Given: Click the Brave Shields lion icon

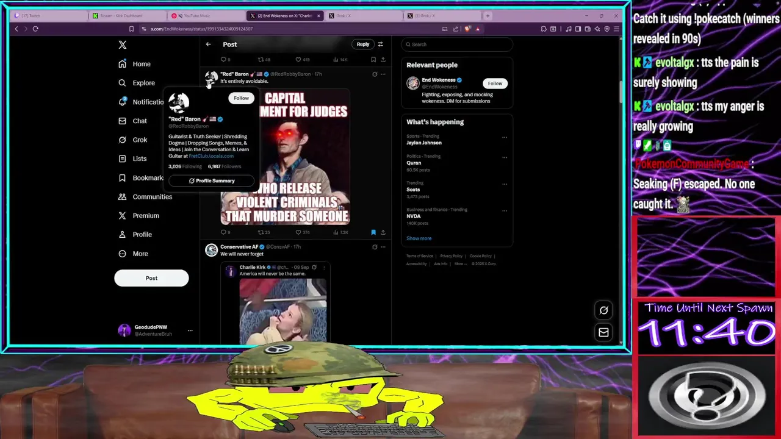Looking at the screenshot, I should tap(467, 29).
